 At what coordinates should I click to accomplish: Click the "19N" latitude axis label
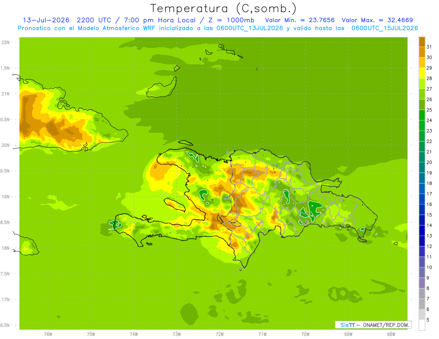click(6, 197)
